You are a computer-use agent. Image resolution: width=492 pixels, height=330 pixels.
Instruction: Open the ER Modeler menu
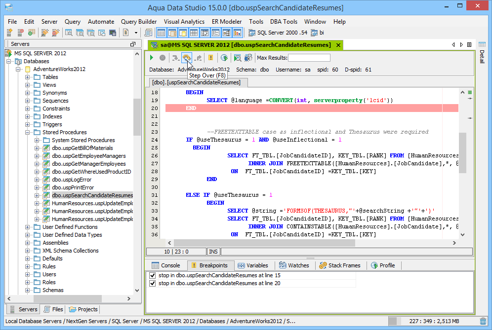point(227,22)
